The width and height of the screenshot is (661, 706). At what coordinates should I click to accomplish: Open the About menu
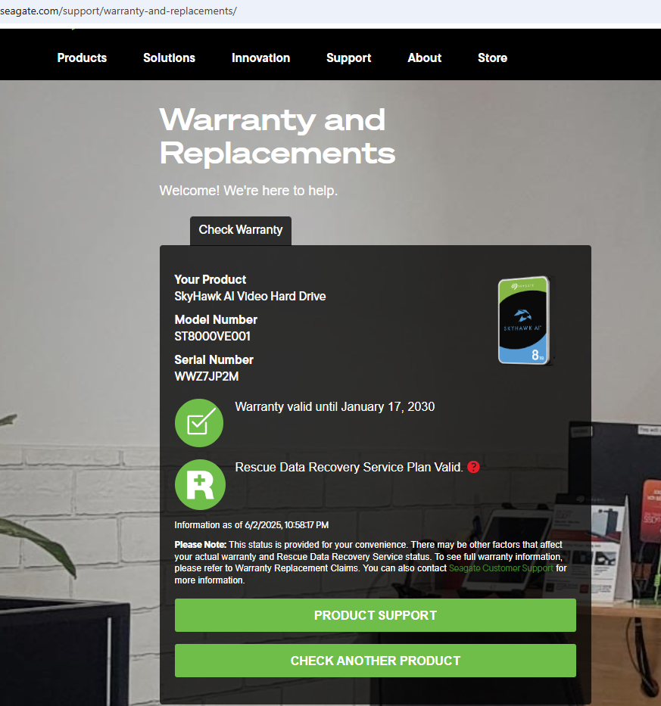point(425,58)
